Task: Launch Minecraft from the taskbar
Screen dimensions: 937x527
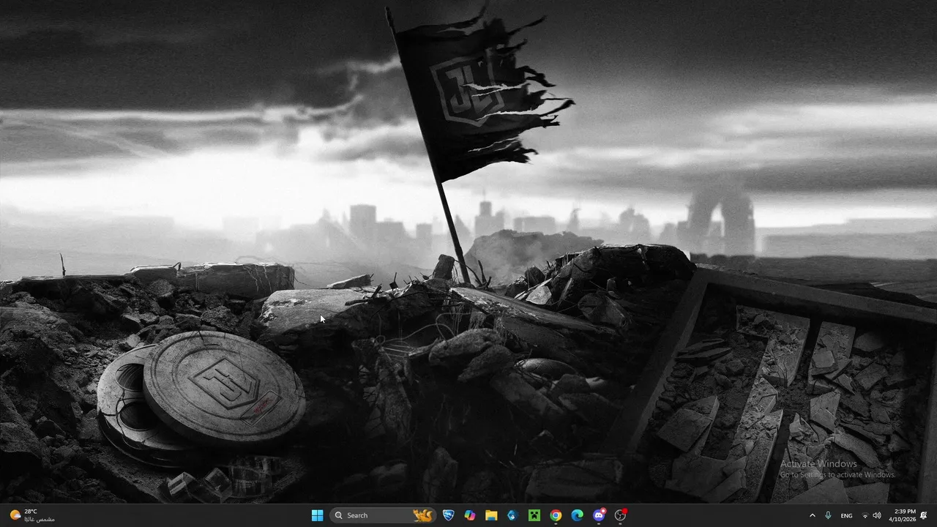Action: pos(534,515)
